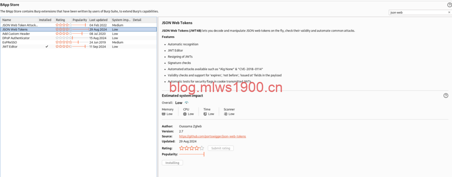The width and height of the screenshot is (452, 177).
Task: Click the first rating star in details
Action: click(x=181, y=148)
